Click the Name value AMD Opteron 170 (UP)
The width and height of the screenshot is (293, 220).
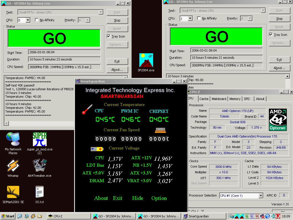point(237,111)
